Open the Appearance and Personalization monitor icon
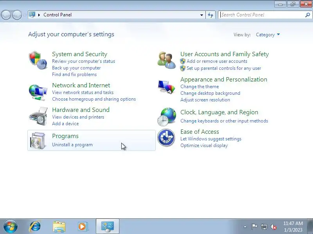The image size is (313, 234). pos(167,87)
